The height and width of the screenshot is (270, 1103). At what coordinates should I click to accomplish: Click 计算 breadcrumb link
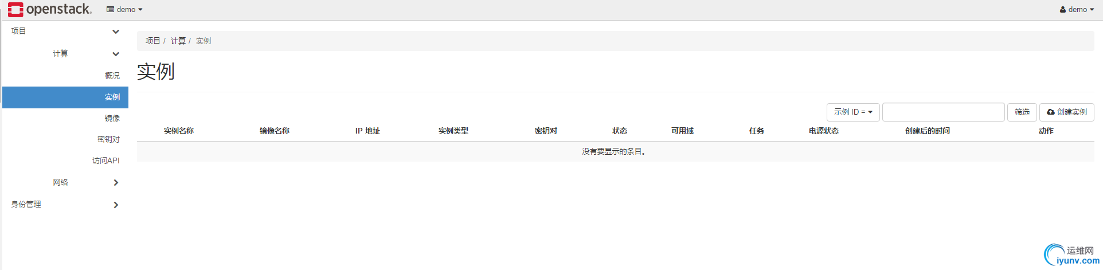[178, 41]
